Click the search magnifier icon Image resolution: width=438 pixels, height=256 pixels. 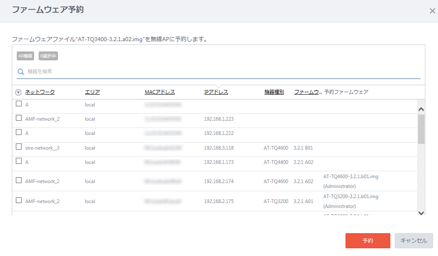point(21,72)
